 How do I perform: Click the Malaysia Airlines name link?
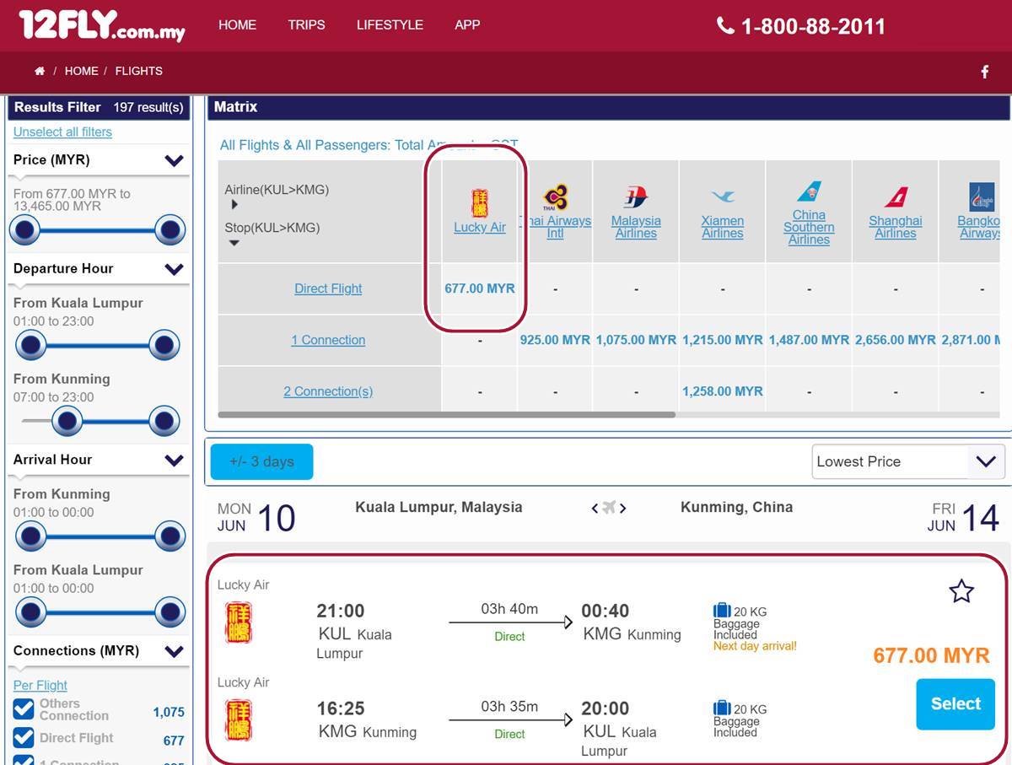[636, 227]
